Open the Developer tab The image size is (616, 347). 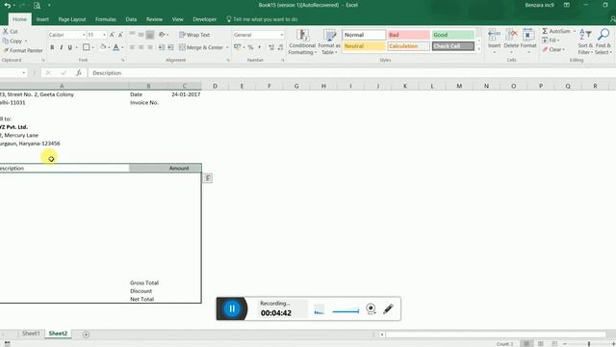coord(205,19)
